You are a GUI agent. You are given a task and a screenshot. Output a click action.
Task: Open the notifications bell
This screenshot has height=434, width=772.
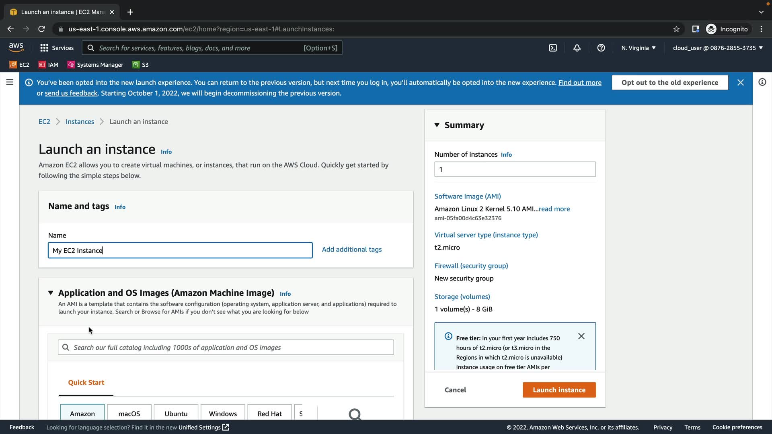pyautogui.click(x=577, y=48)
